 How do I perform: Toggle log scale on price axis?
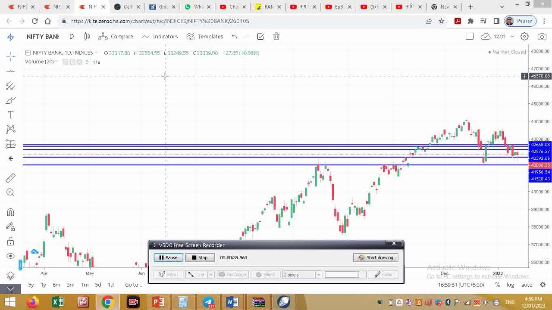511,285
